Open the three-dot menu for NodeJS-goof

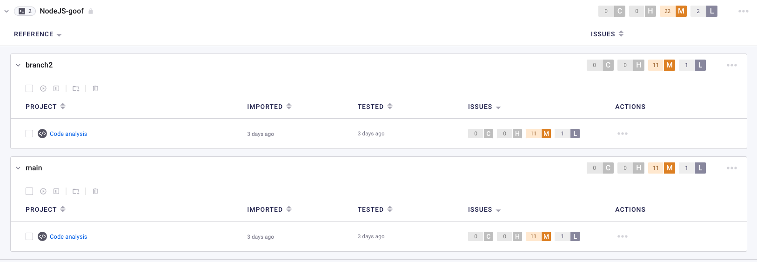click(743, 11)
